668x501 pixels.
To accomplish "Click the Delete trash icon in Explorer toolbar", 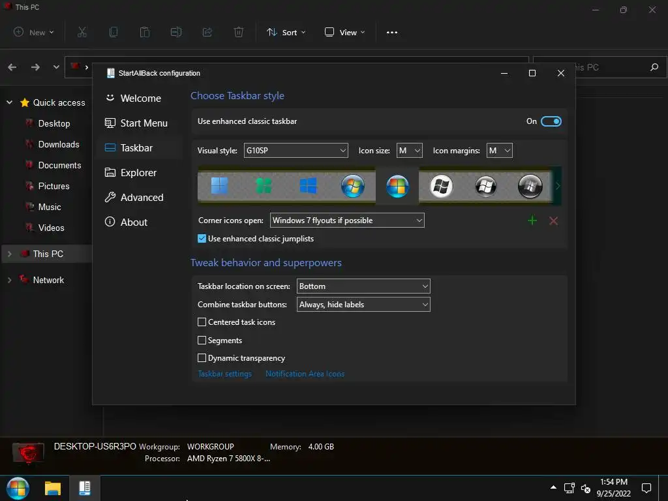I will click(x=239, y=32).
